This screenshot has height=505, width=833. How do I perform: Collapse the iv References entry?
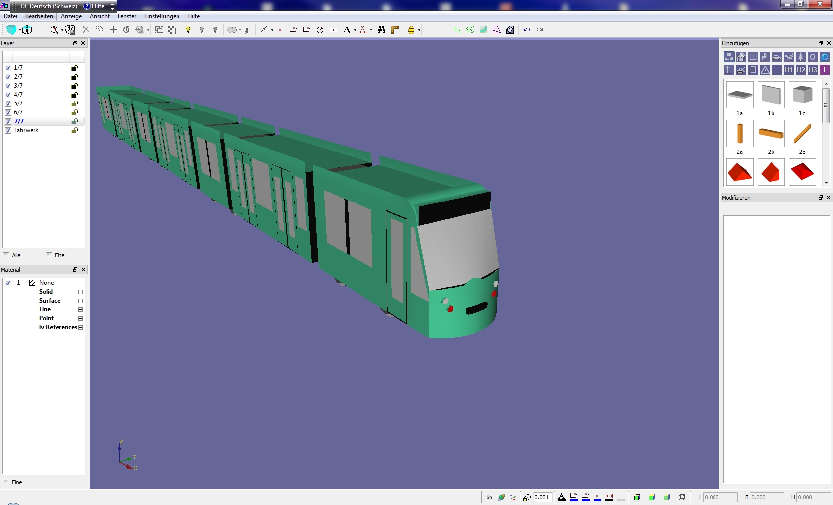[x=80, y=327]
